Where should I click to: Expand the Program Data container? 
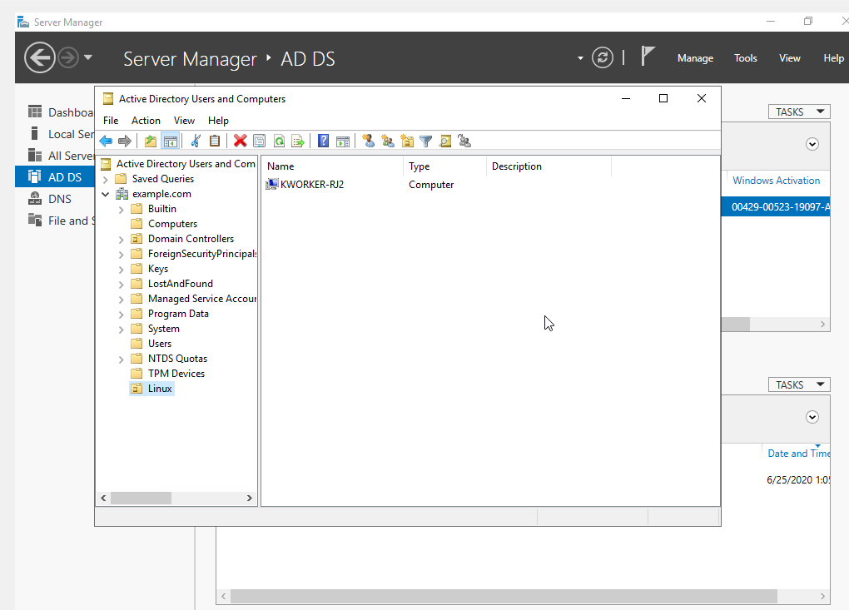click(x=122, y=315)
